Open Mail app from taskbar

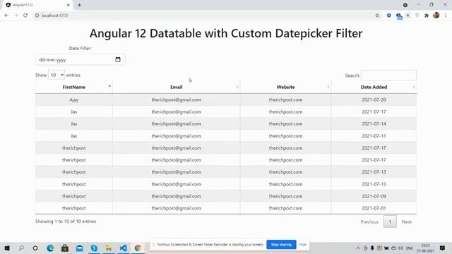[x=80, y=248]
